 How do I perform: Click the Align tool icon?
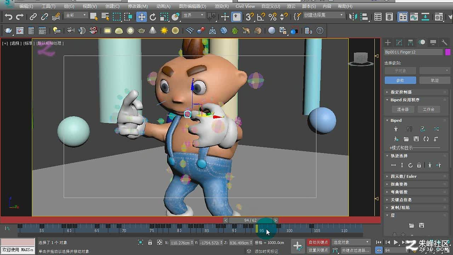pyautogui.click(x=364, y=17)
